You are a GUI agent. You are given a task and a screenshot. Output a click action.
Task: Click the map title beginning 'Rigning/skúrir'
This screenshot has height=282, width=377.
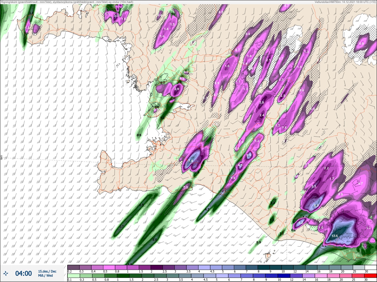coord(67,2)
